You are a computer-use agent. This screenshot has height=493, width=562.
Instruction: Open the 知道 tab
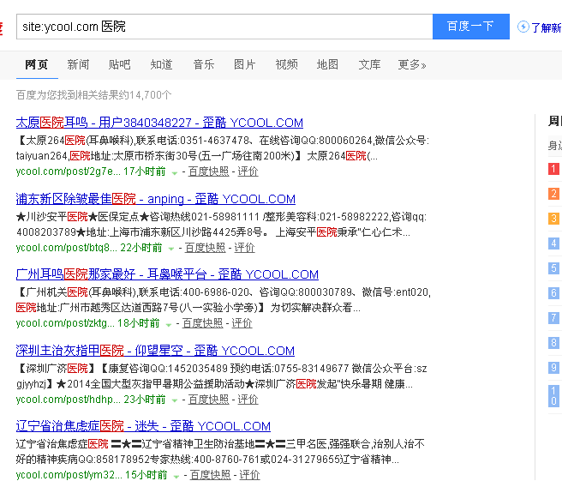point(161,64)
